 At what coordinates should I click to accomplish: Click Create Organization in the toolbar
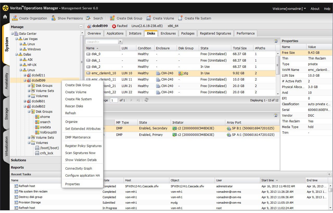coord(30,18)
